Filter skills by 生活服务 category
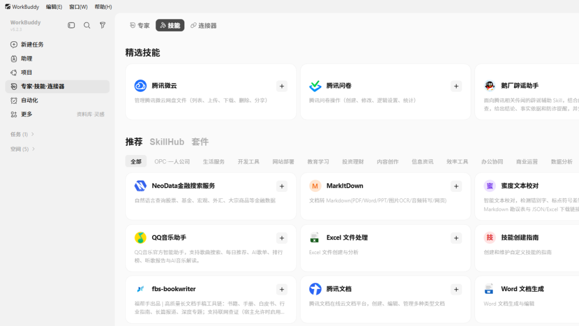The width and height of the screenshot is (579, 326). coord(213,161)
